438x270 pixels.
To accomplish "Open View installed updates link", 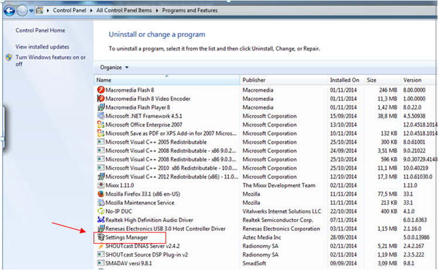I will point(42,47).
